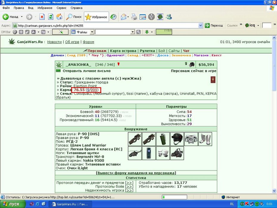Open the Справка menu
Image resolution: width=277 pixels, height=208 pixels.
[77, 8]
